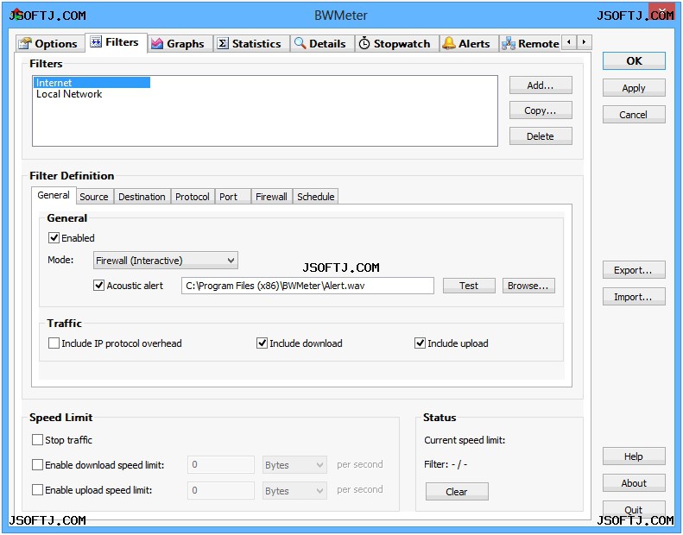This screenshot has width=683, height=535.
Task: Click the OK button
Action: coord(634,61)
